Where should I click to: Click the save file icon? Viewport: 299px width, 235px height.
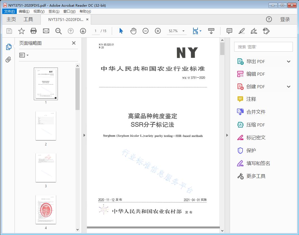(x=9, y=31)
